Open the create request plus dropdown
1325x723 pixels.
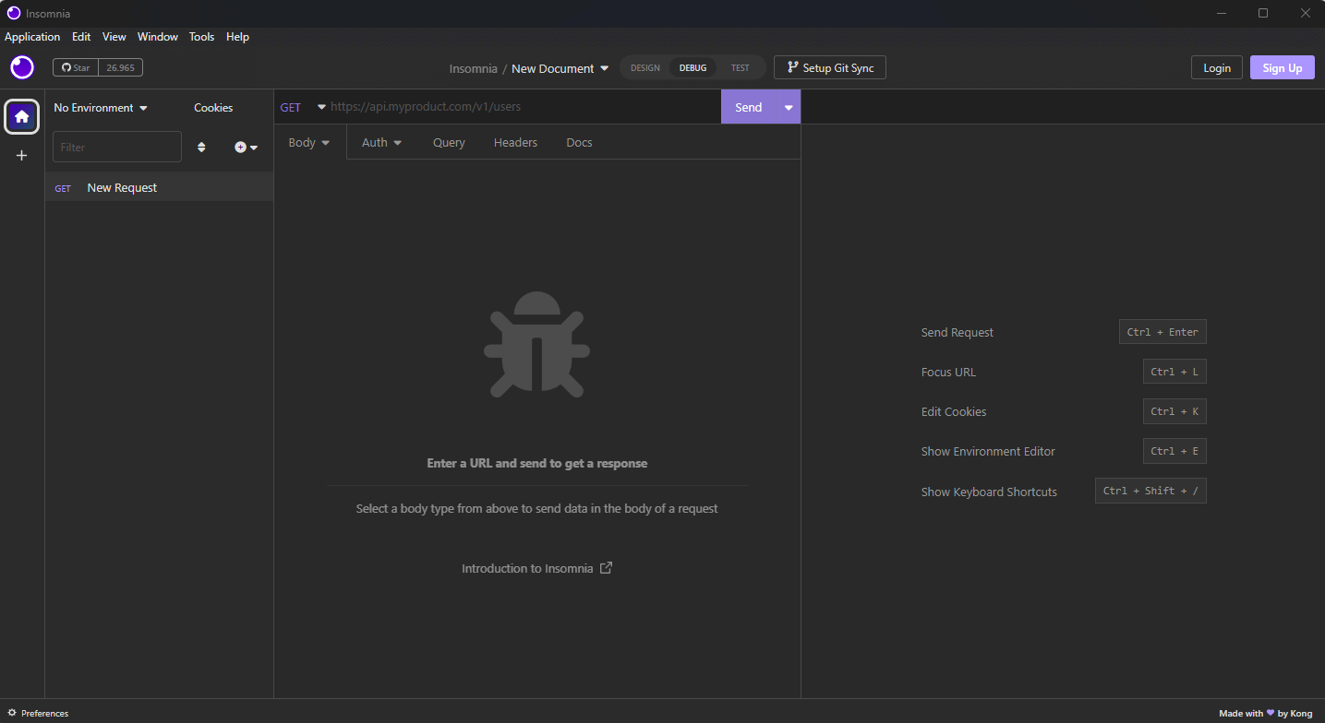pyautogui.click(x=246, y=148)
